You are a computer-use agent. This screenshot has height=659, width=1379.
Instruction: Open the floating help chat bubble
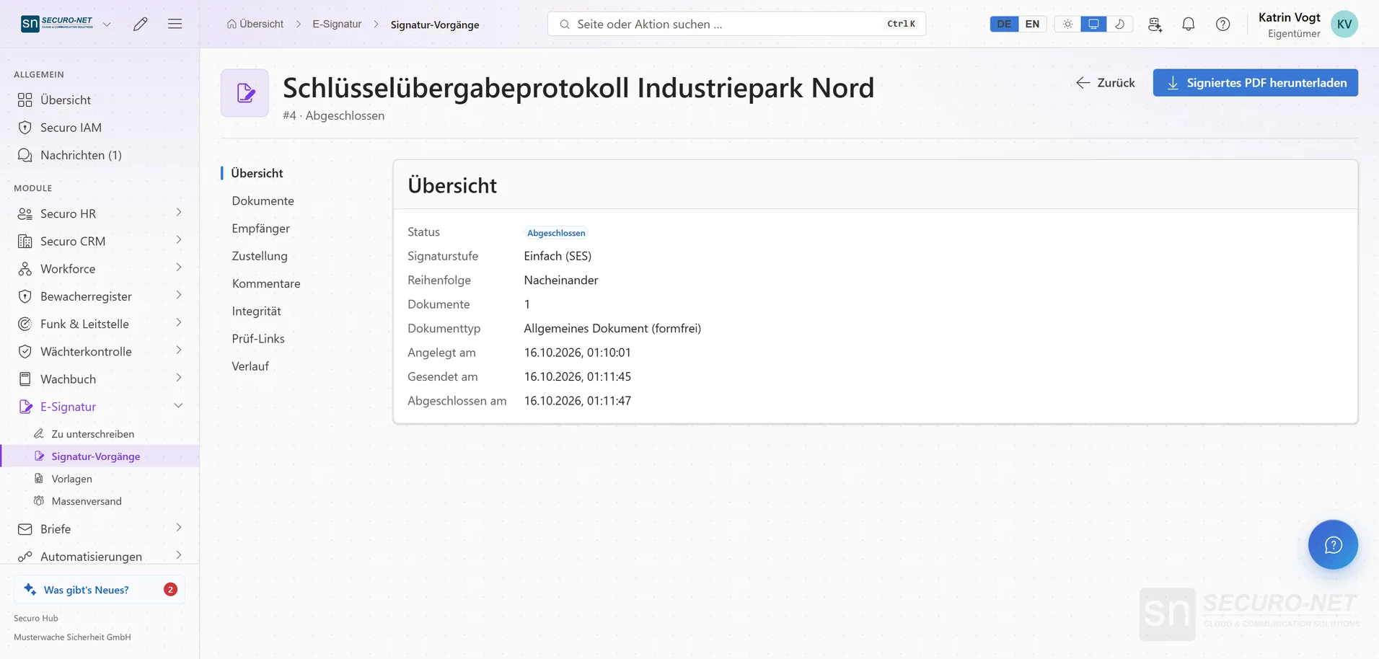click(x=1333, y=544)
